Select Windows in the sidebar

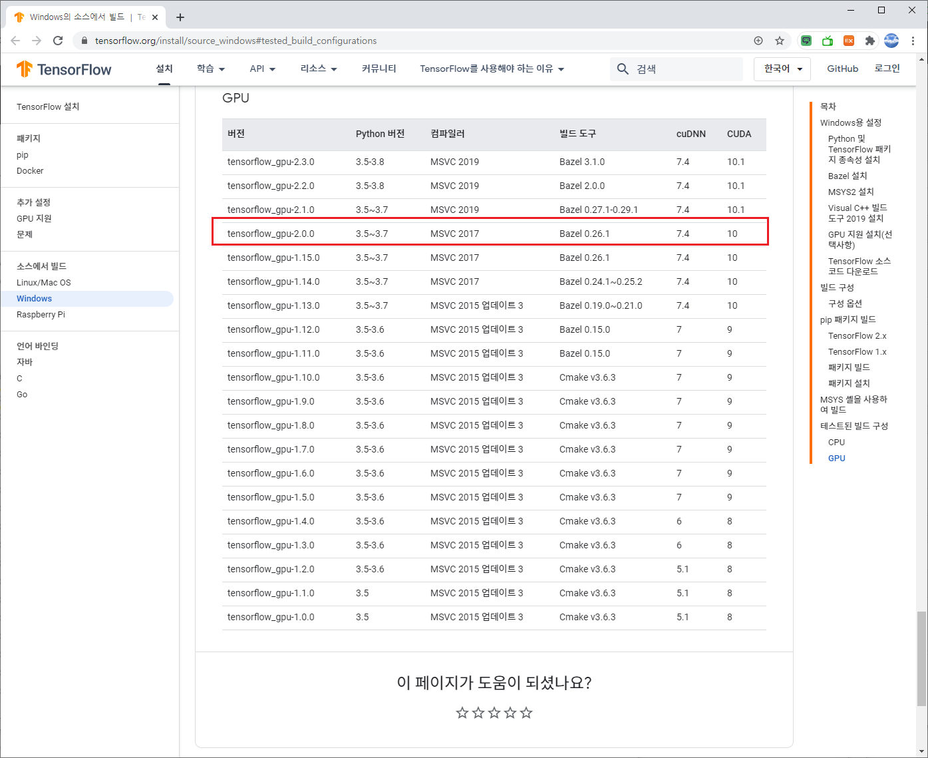click(87, 299)
